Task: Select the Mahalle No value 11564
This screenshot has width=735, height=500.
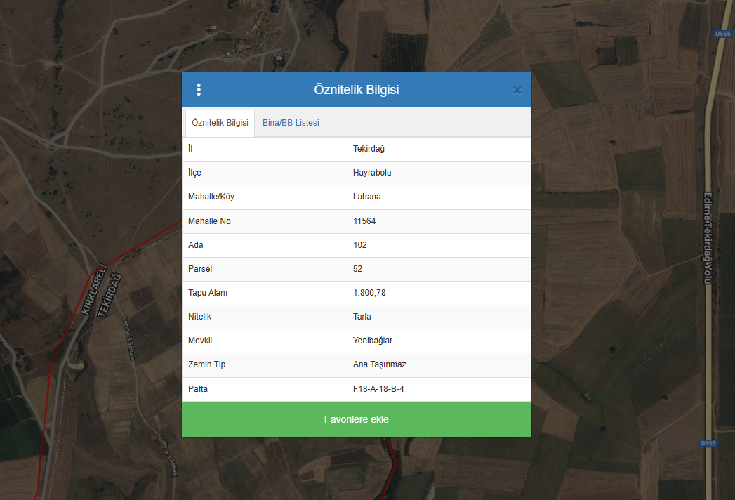Action: coord(364,221)
